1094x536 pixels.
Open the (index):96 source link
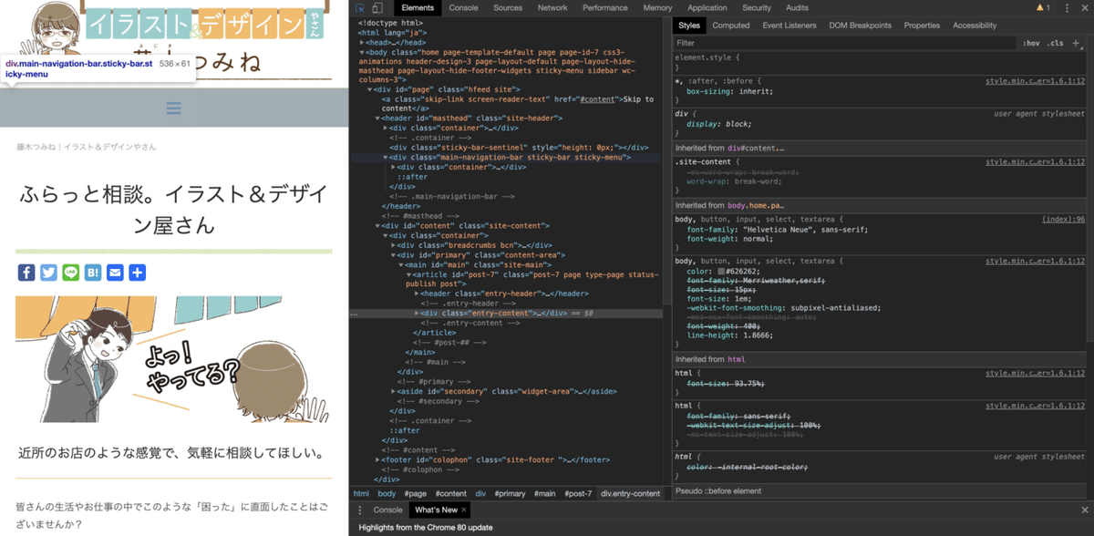point(1064,220)
